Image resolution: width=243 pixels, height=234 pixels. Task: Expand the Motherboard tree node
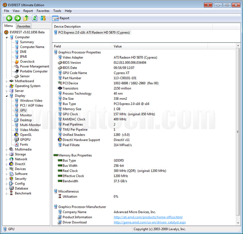pyautogui.click(x=6, y=81)
